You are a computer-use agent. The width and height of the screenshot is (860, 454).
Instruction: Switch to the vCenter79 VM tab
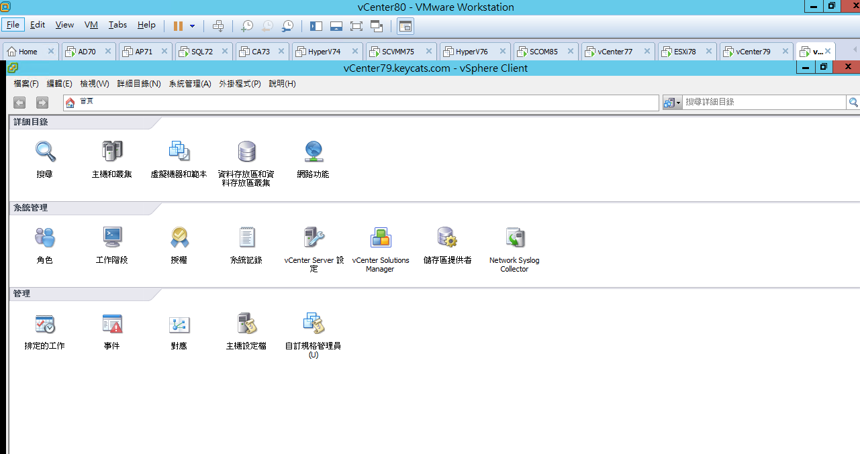pyautogui.click(x=756, y=52)
